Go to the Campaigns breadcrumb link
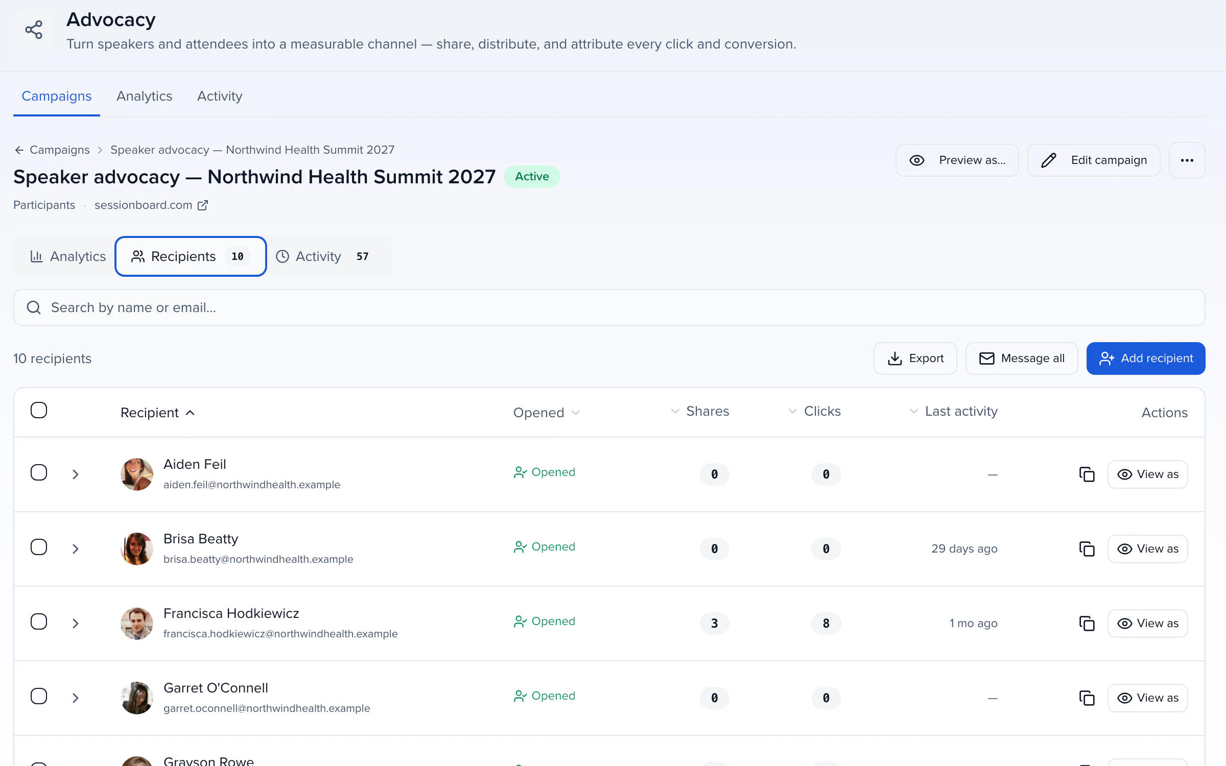 click(60, 150)
